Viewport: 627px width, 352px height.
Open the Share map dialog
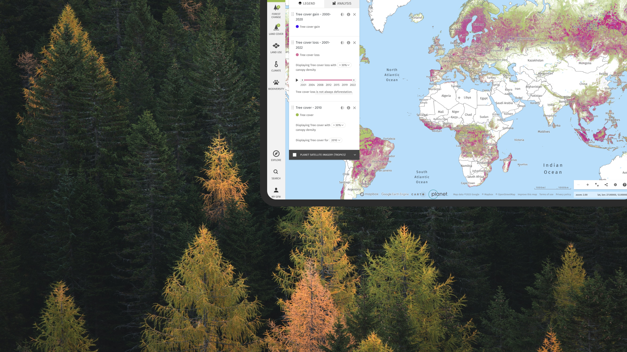606,184
